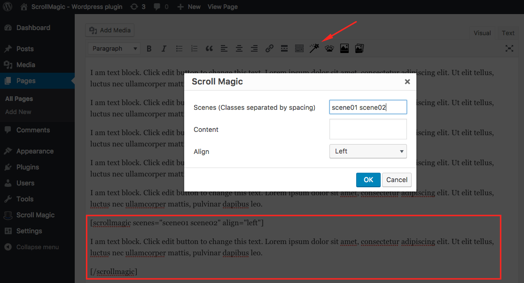Toggle distraction-free fullscreen writing mode
This screenshot has width=524, height=283.
coord(509,48)
